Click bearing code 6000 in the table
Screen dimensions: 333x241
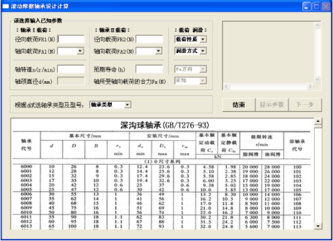(x=26, y=166)
